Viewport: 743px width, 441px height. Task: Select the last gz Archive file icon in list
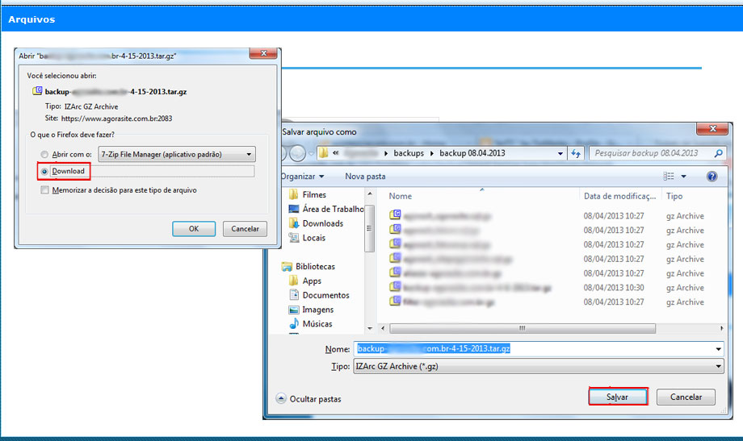[395, 302]
